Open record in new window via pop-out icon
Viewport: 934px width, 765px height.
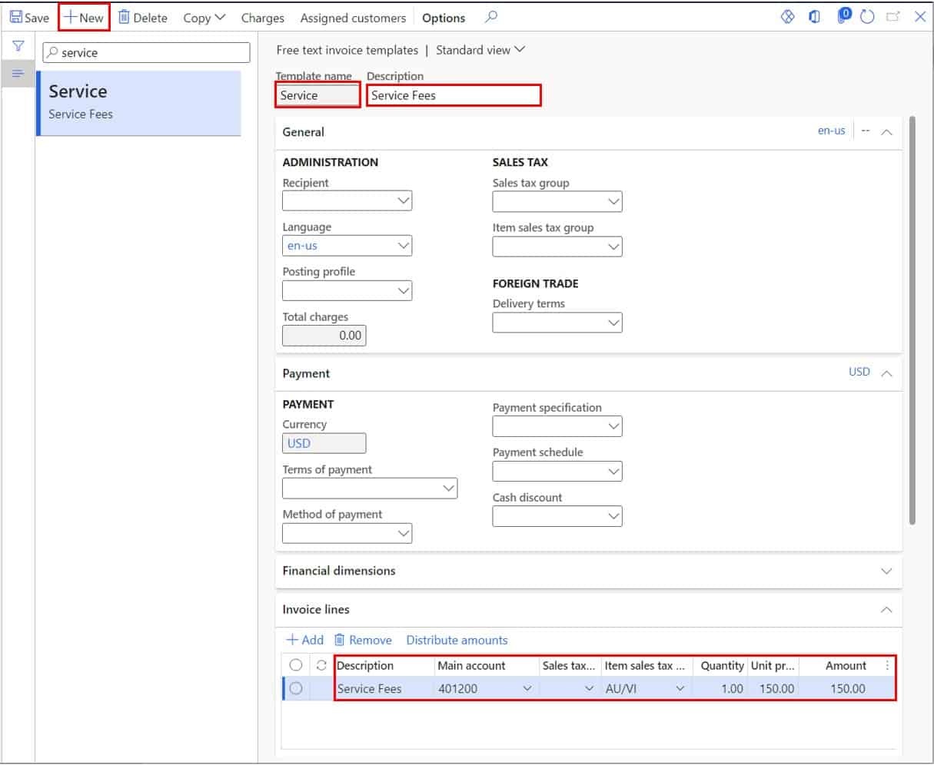tap(892, 15)
